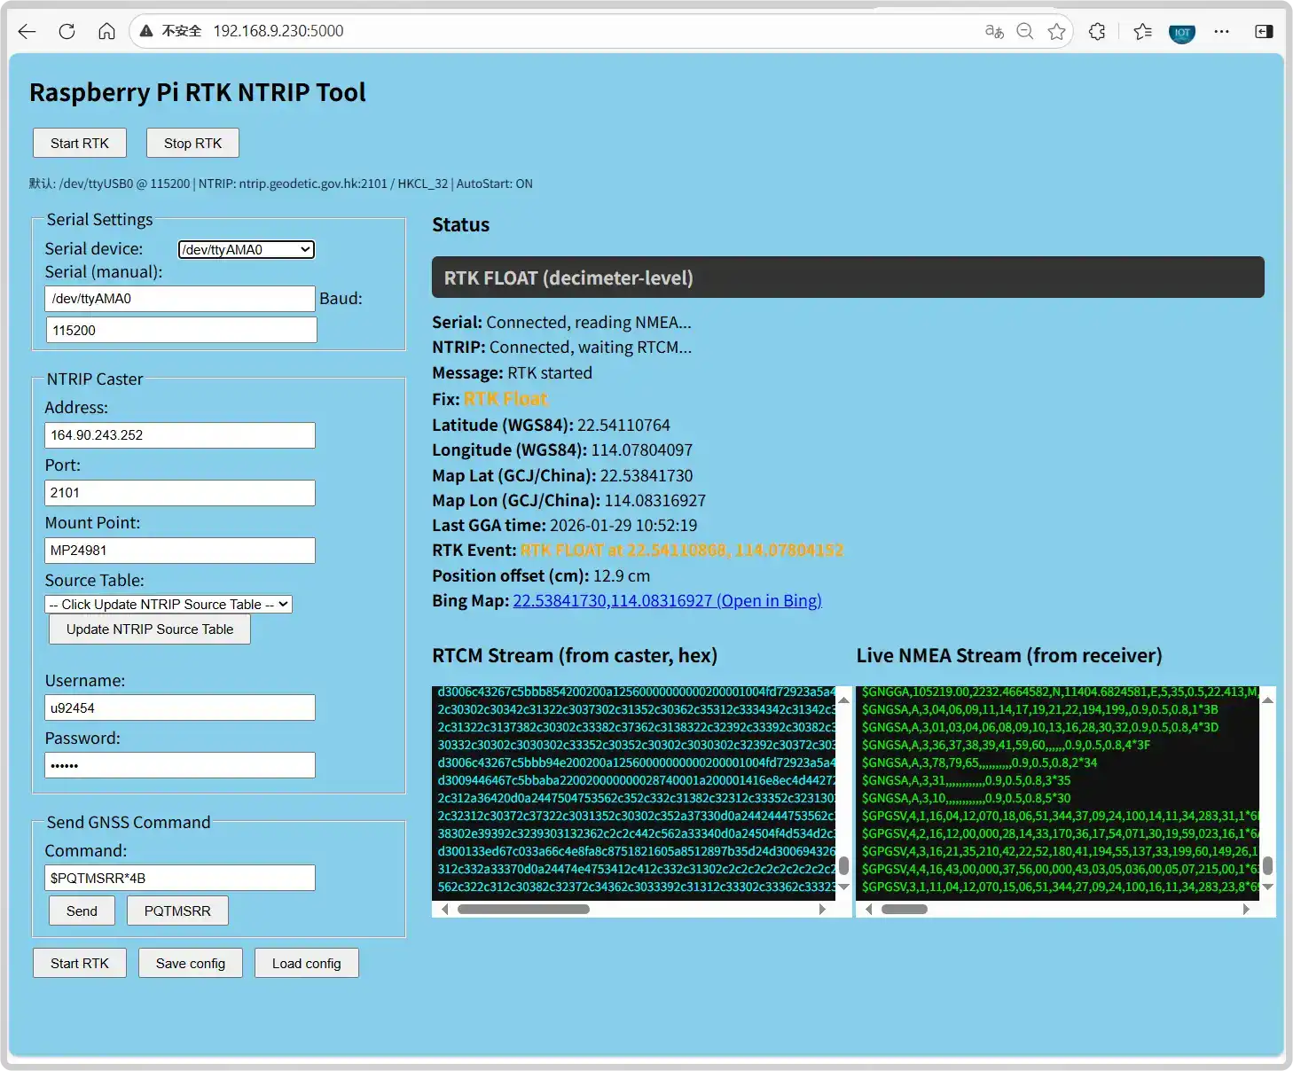Click the Mount Point input field
1293x1071 pixels.
180,551
